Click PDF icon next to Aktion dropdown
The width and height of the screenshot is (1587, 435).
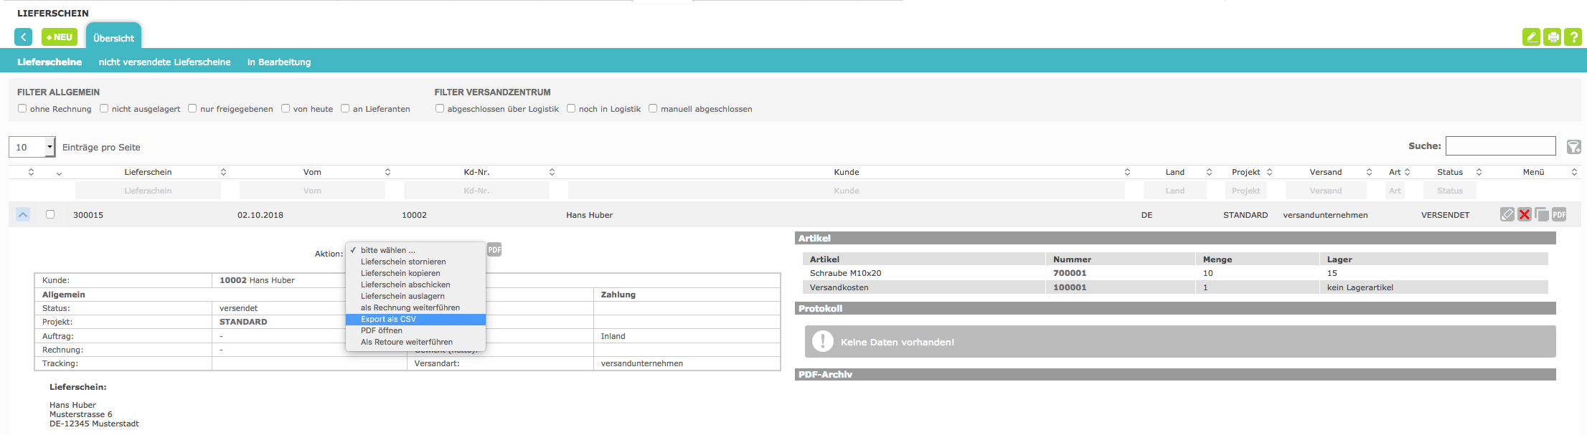click(x=494, y=249)
